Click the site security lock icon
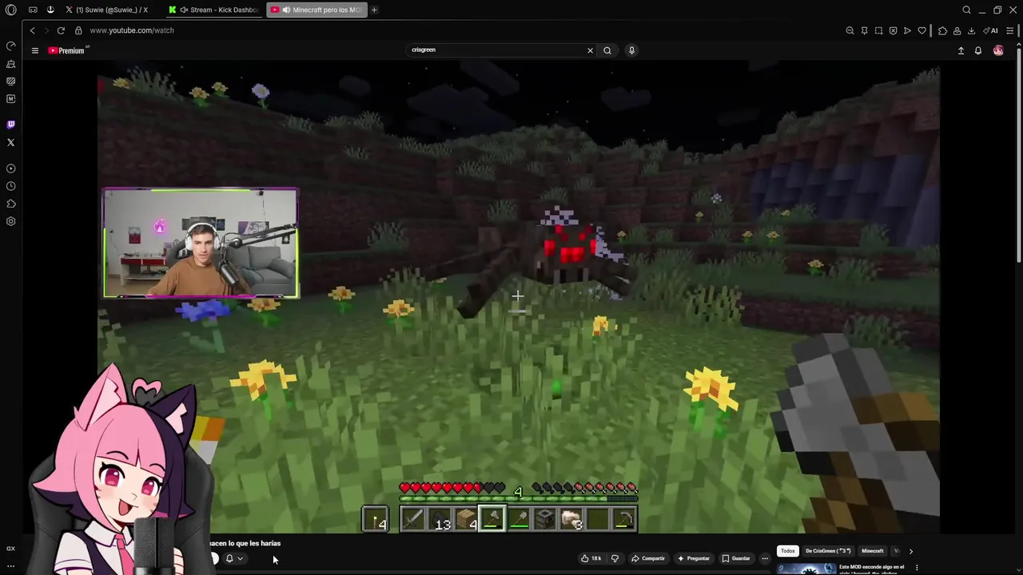 tap(78, 30)
